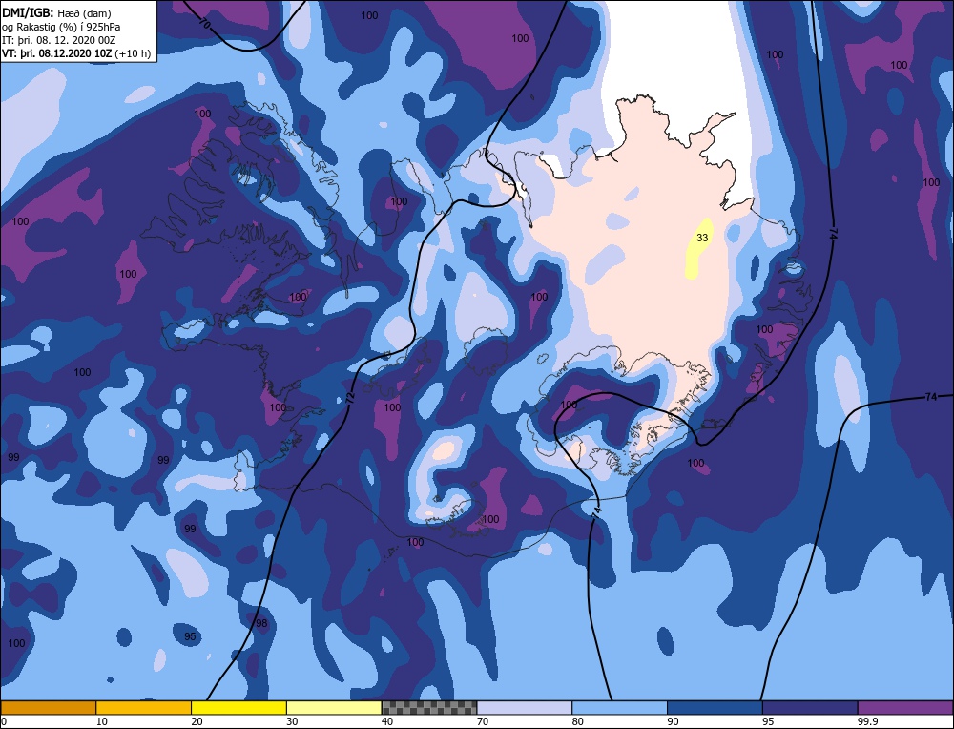Click the '72' height contour label
Viewport: 954px width, 729px height.
(x=349, y=399)
